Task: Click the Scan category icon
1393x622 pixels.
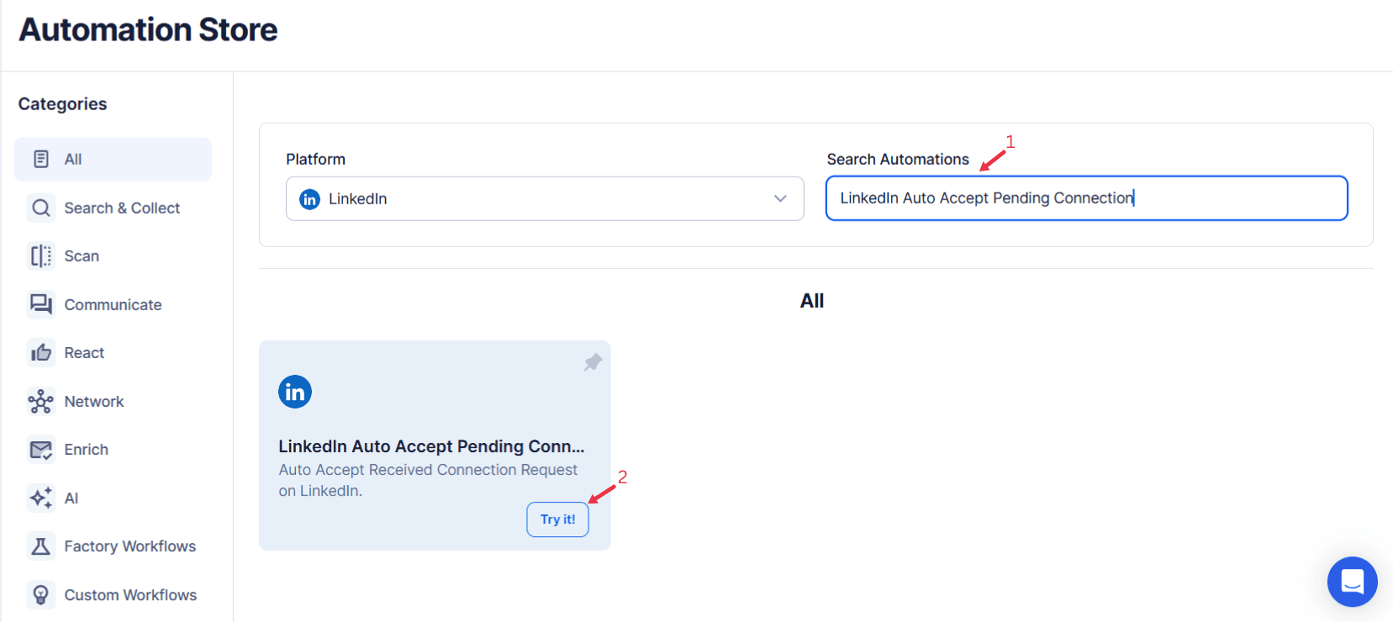Action: [40, 256]
